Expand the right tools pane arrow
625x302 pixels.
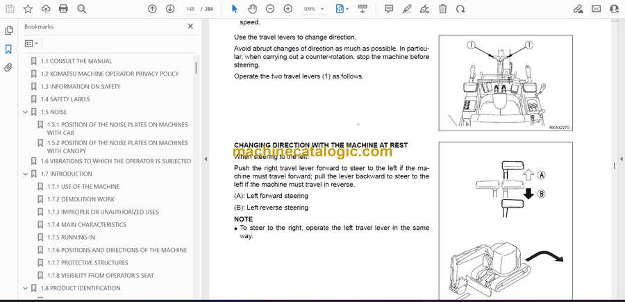621,159
